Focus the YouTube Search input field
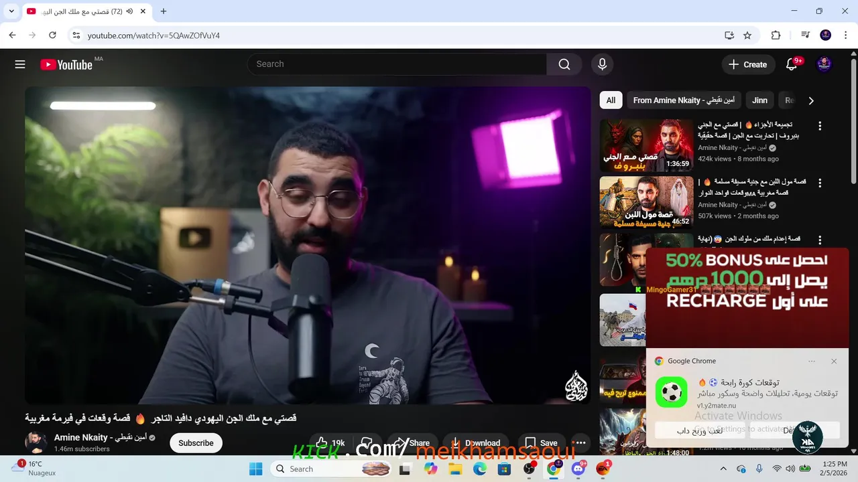The height and width of the screenshot is (482, 858). coord(397,64)
